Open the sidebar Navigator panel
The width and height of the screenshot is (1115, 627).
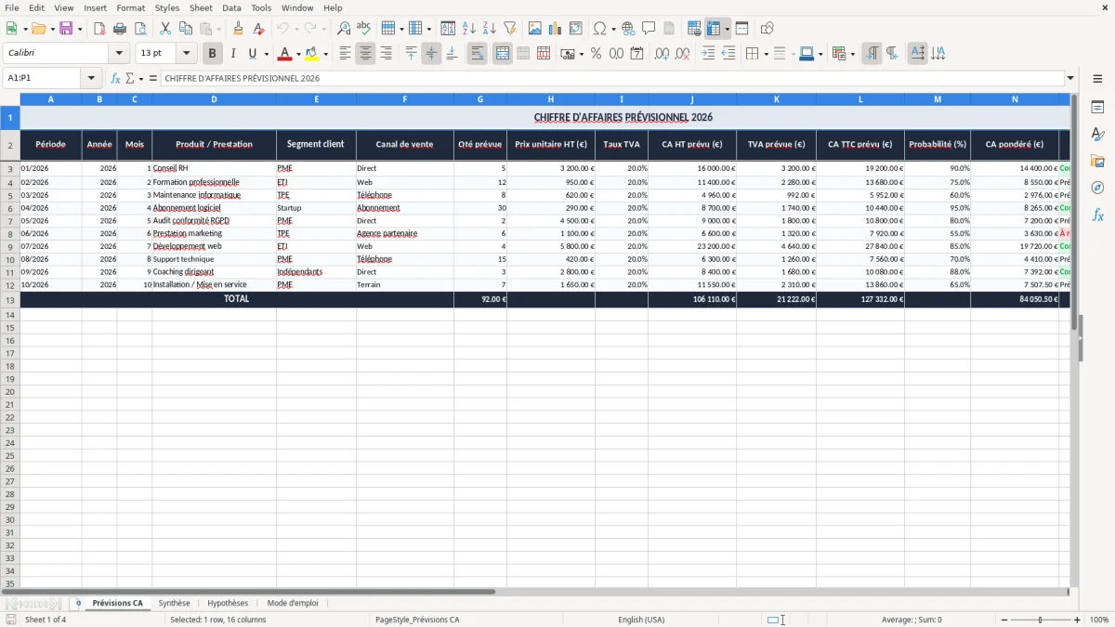[x=1098, y=189]
